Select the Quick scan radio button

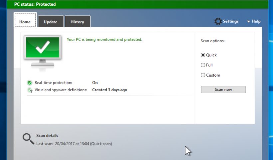(203, 55)
